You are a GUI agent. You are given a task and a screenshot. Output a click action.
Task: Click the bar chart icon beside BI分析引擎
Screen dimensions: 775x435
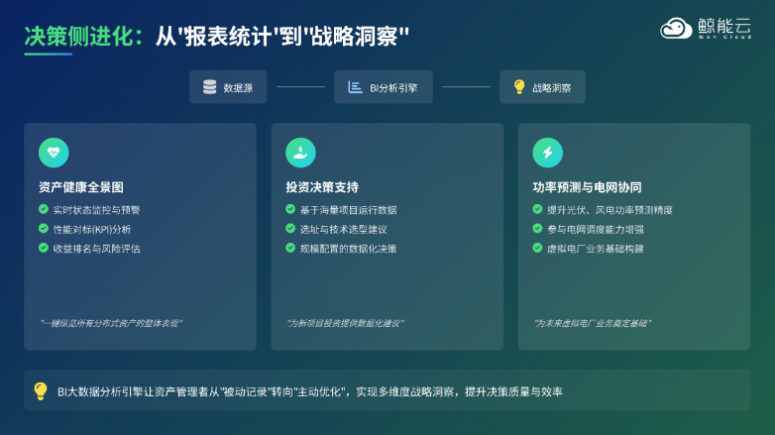[x=354, y=87]
